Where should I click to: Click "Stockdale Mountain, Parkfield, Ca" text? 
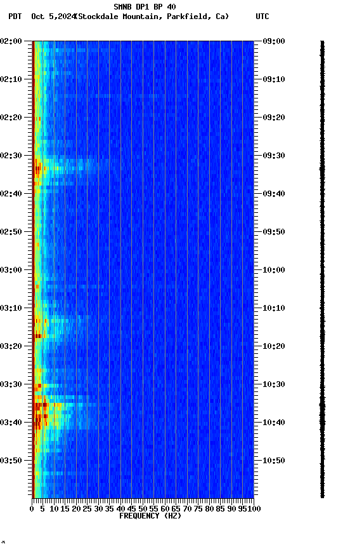152,17
